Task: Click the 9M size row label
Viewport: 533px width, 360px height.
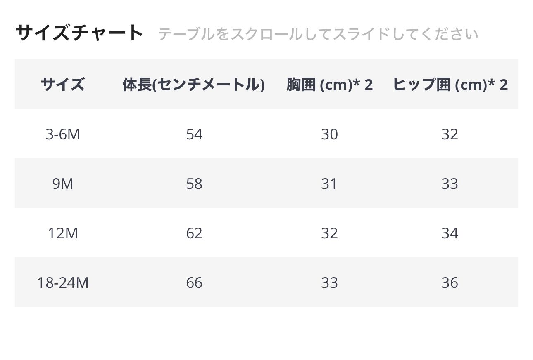Action: (63, 184)
